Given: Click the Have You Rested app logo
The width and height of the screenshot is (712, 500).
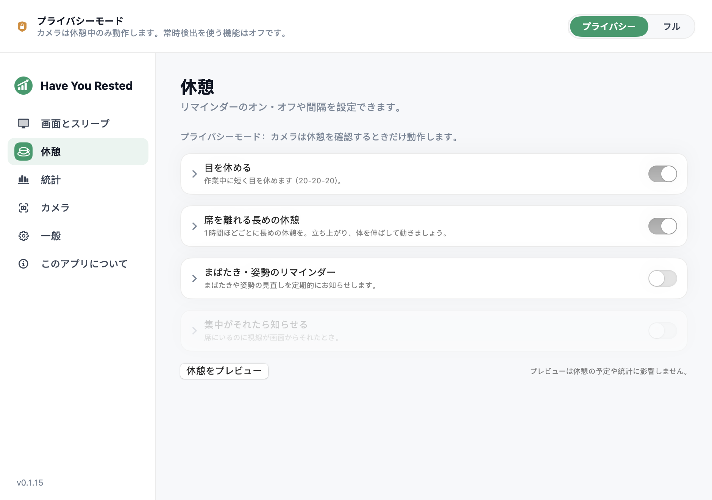Looking at the screenshot, I should pos(23,86).
